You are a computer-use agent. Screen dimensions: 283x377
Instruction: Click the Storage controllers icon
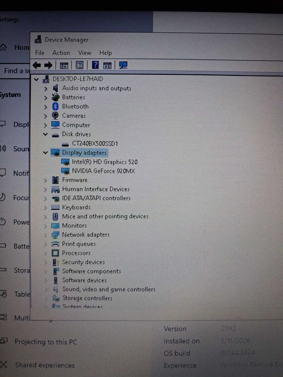pos(56,298)
